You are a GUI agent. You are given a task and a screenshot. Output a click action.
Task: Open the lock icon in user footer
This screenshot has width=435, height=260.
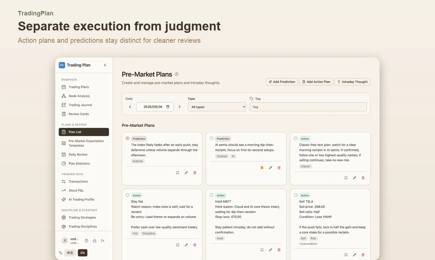point(95,241)
